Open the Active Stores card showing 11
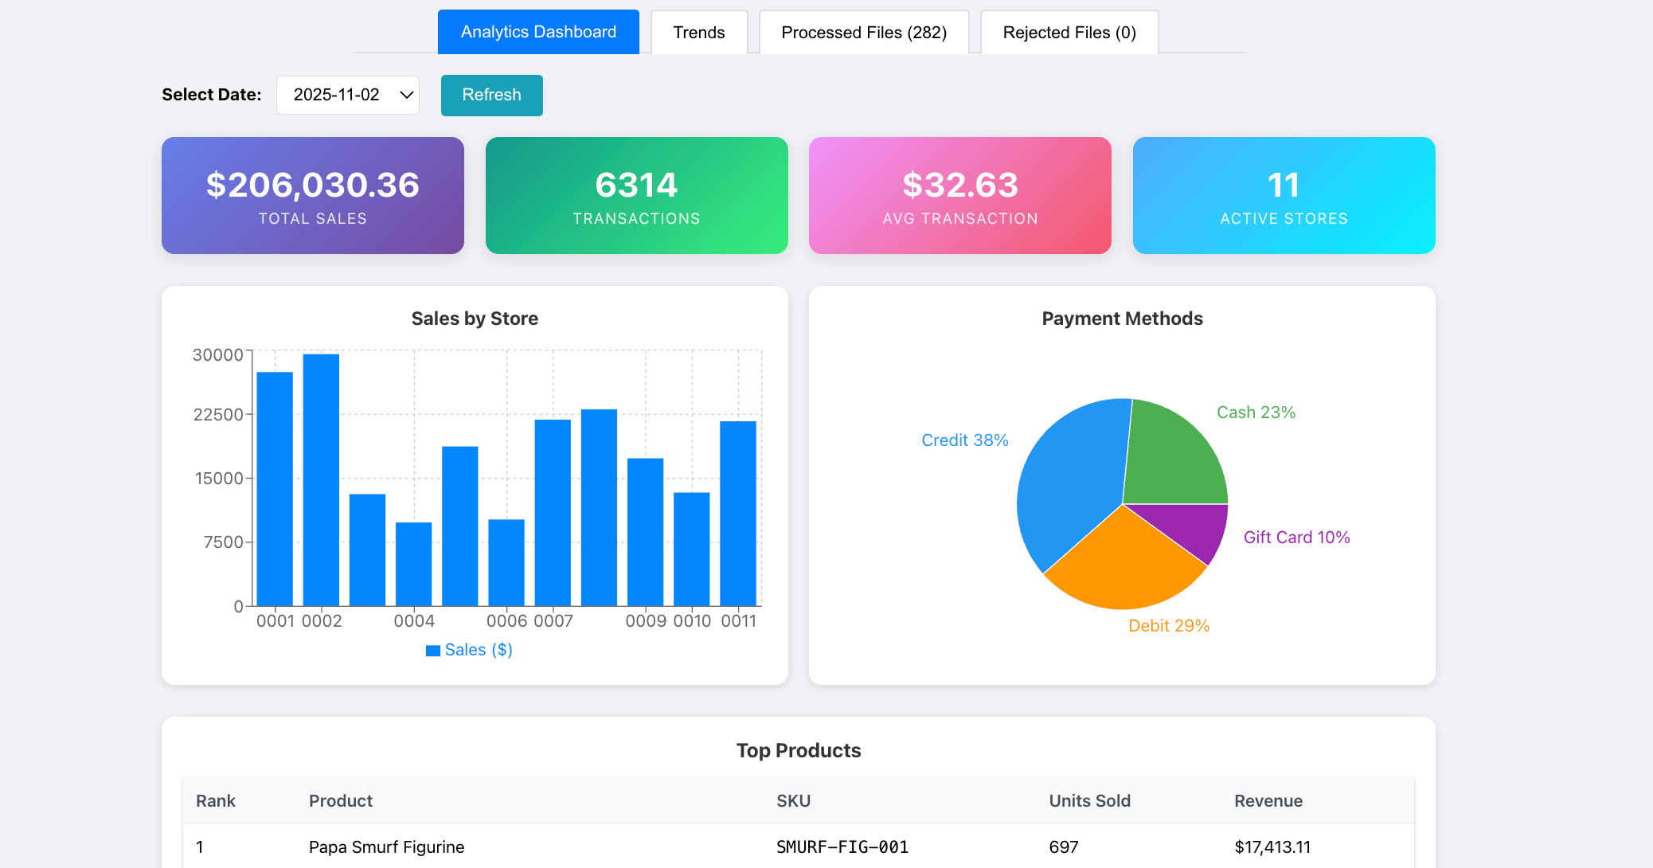This screenshot has width=1653, height=868. point(1284,195)
